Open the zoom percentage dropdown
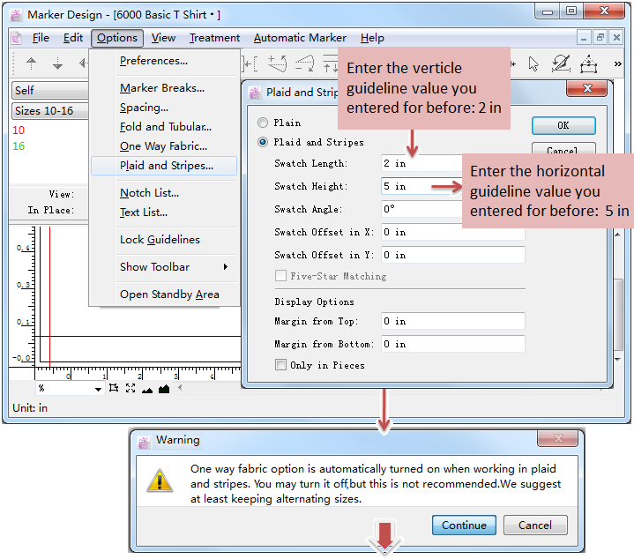The width and height of the screenshot is (634, 559). pyautogui.click(x=98, y=389)
